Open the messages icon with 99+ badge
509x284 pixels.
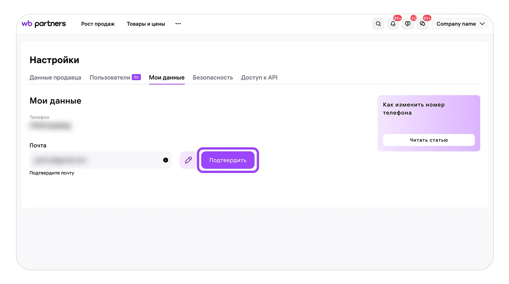click(x=423, y=24)
